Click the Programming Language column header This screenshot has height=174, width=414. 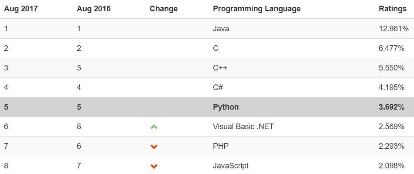(x=257, y=9)
